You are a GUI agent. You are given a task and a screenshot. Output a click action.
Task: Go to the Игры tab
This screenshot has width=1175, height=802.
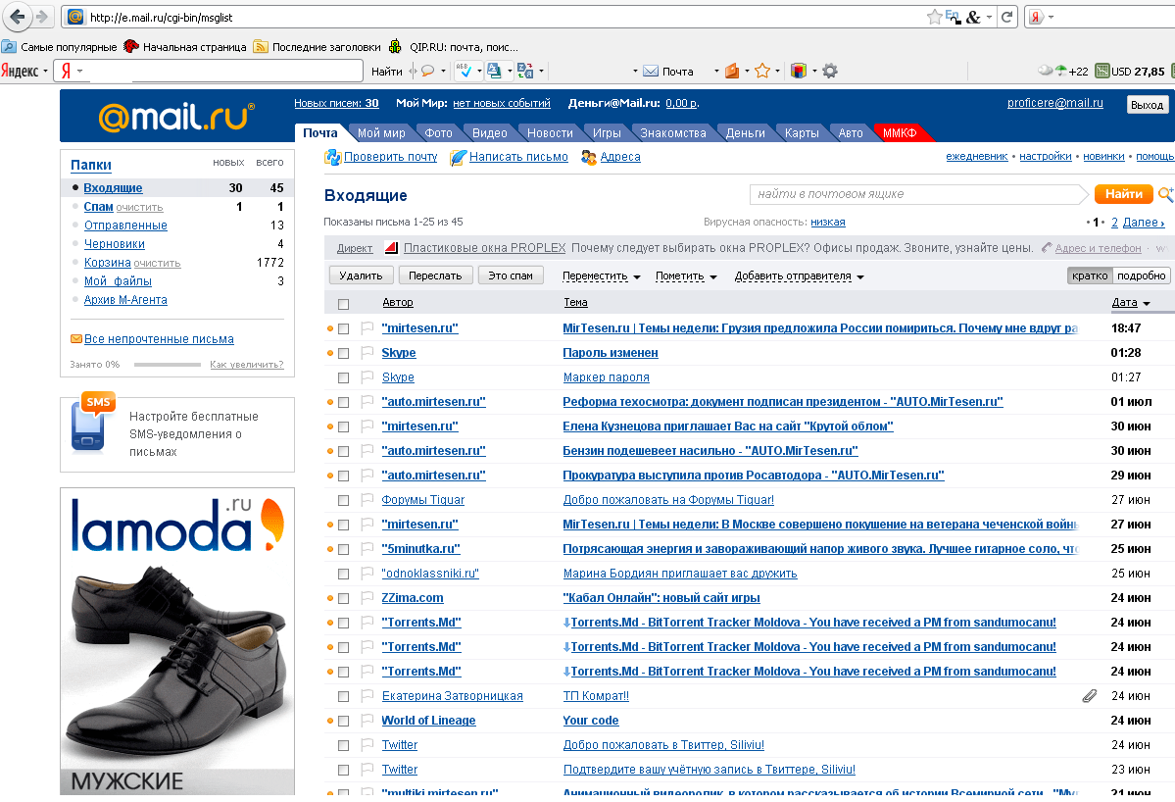(607, 132)
